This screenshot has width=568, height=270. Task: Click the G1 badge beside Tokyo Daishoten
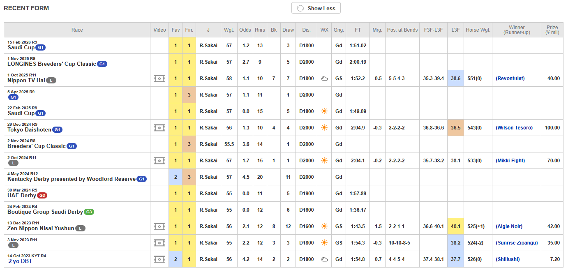pos(58,130)
